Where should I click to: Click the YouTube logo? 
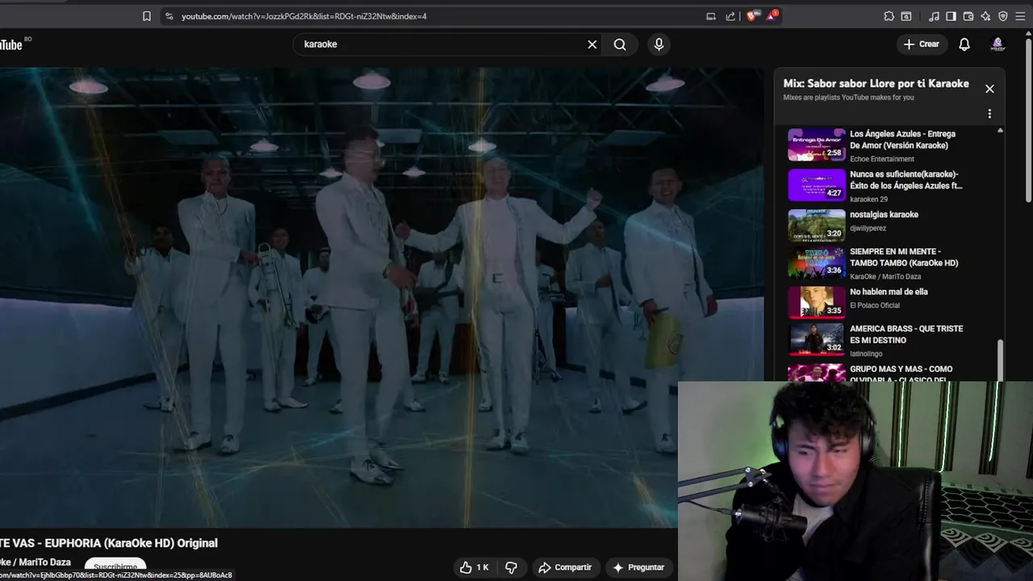coord(11,44)
